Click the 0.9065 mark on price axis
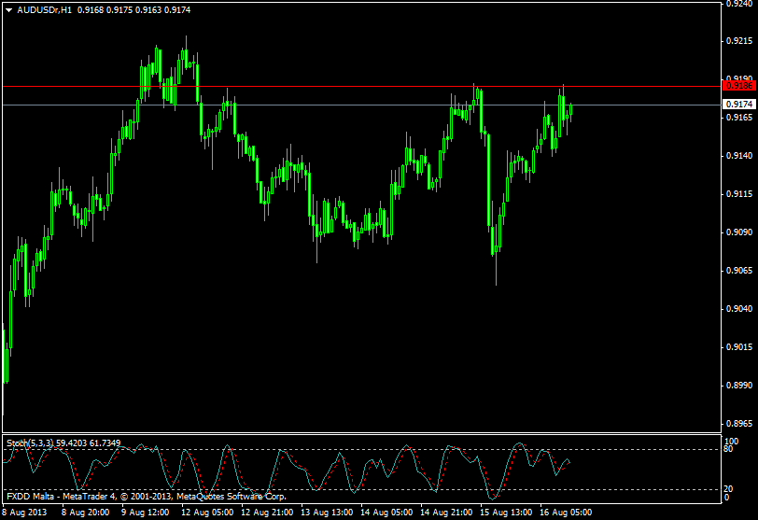The image size is (758, 520). [738, 271]
